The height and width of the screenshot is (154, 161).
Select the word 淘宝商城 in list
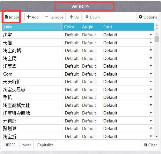tap(12, 50)
